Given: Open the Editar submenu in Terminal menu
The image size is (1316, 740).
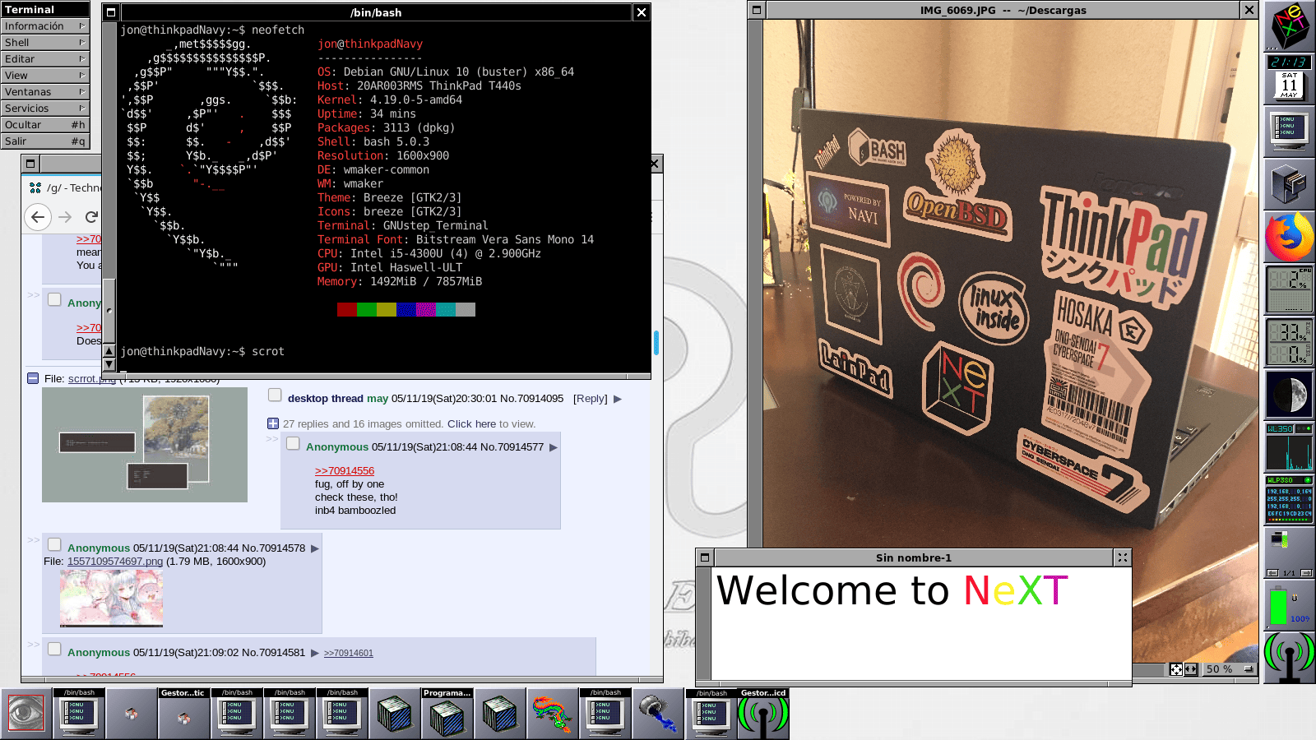Looking at the screenshot, I should point(45,59).
